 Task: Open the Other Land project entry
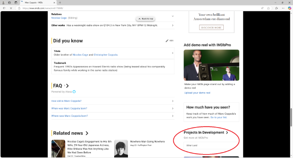pyautogui.click(x=211, y=146)
